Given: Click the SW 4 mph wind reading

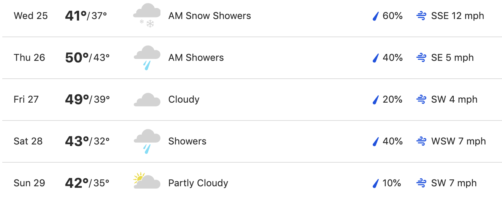Looking at the screenshot, I should (x=454, y=100).
